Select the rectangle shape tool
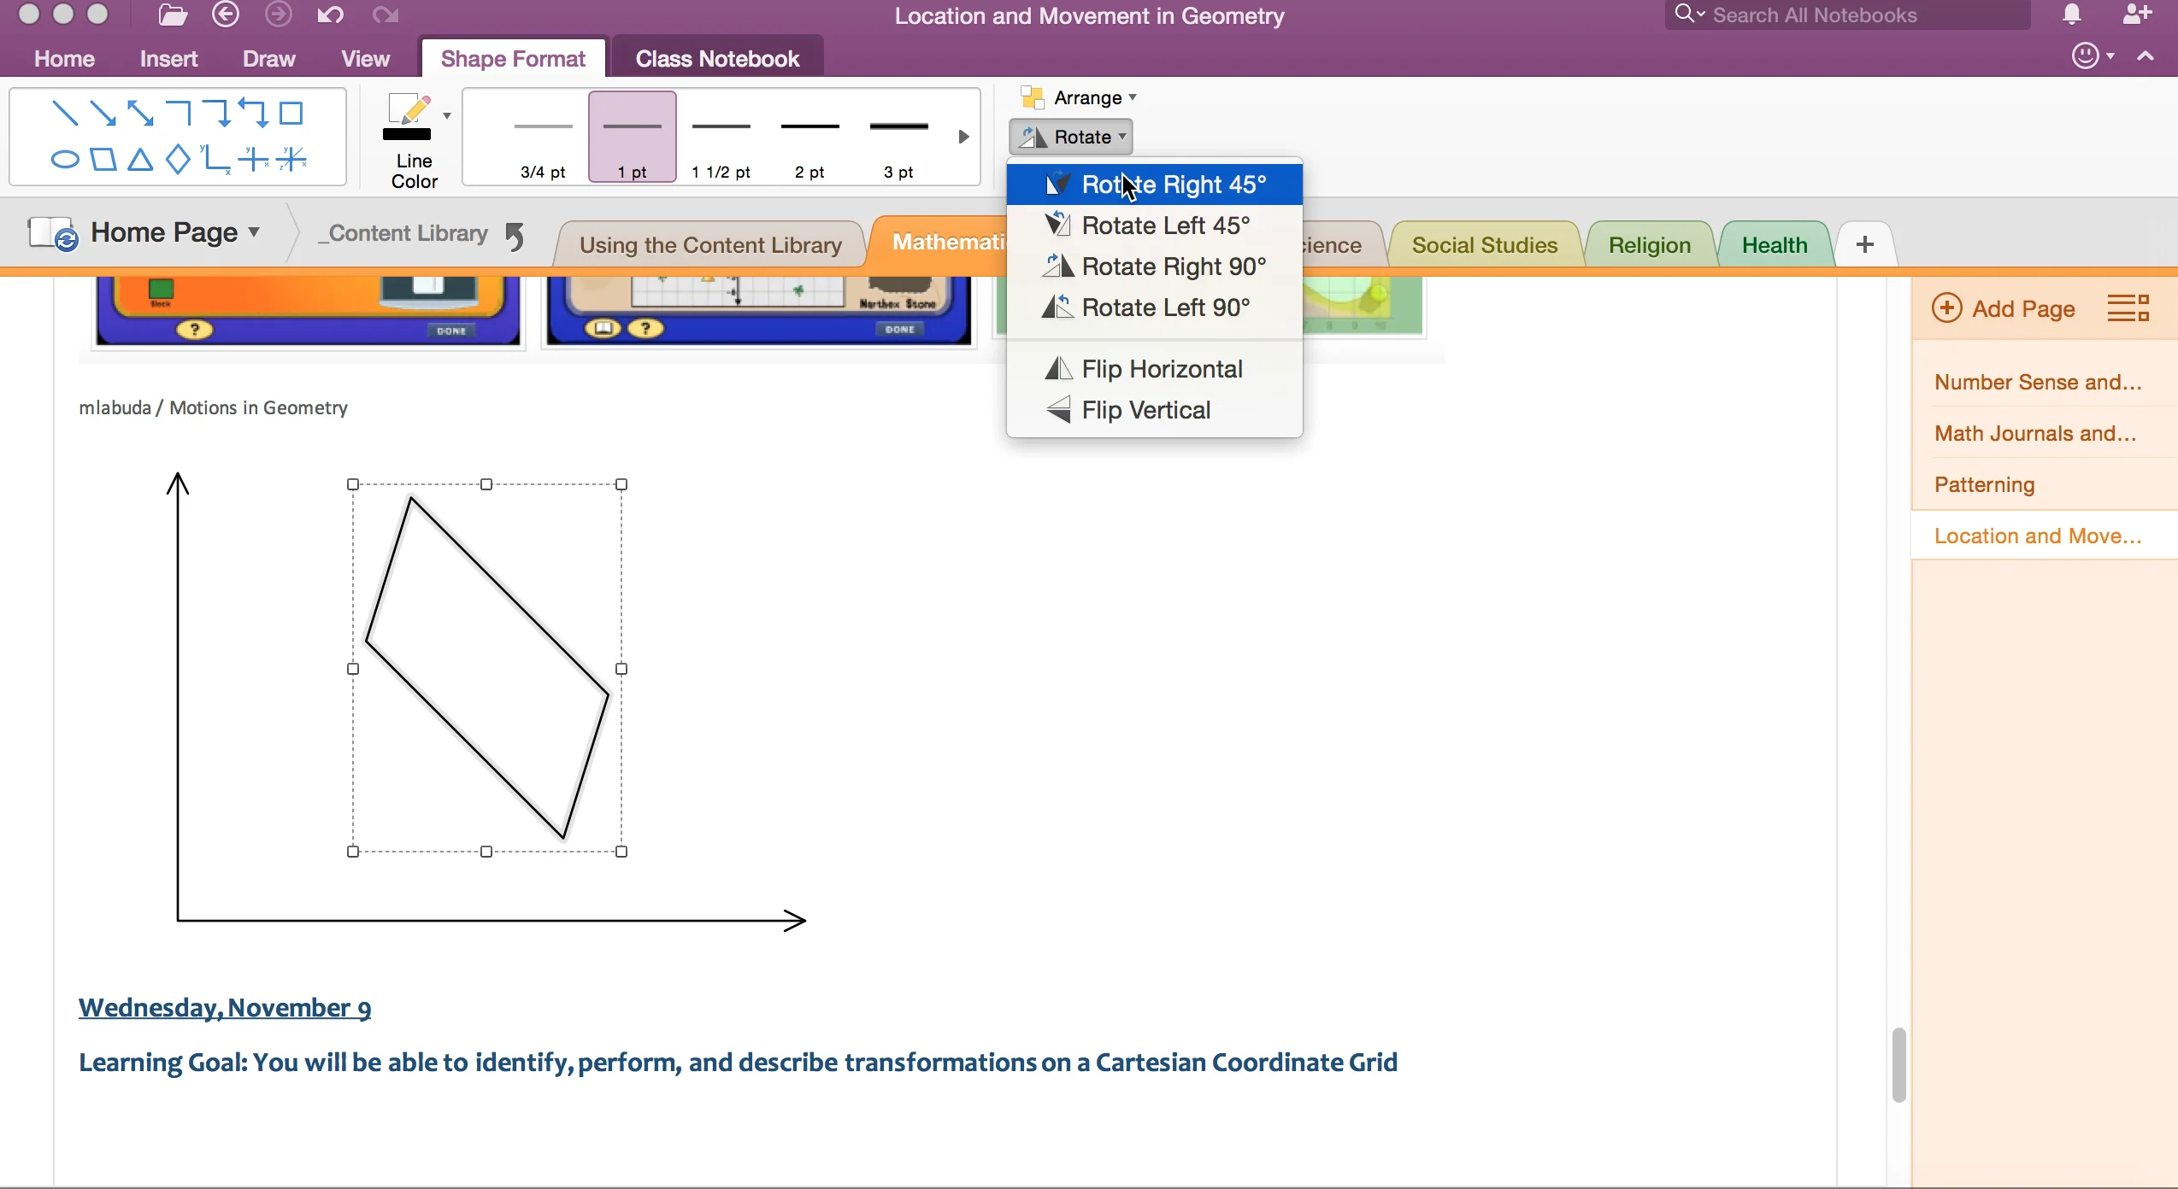 [291, 112]
